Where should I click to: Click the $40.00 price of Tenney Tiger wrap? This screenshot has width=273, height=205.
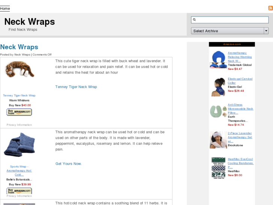(x=26, y=105)
